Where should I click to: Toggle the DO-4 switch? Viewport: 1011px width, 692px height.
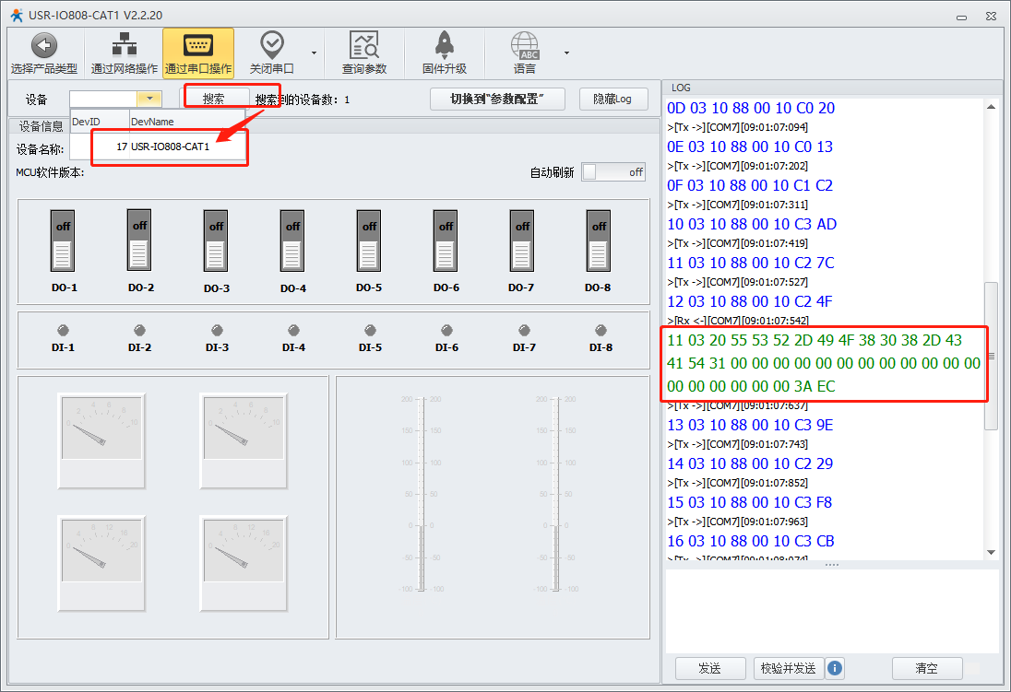coord(292,241)
